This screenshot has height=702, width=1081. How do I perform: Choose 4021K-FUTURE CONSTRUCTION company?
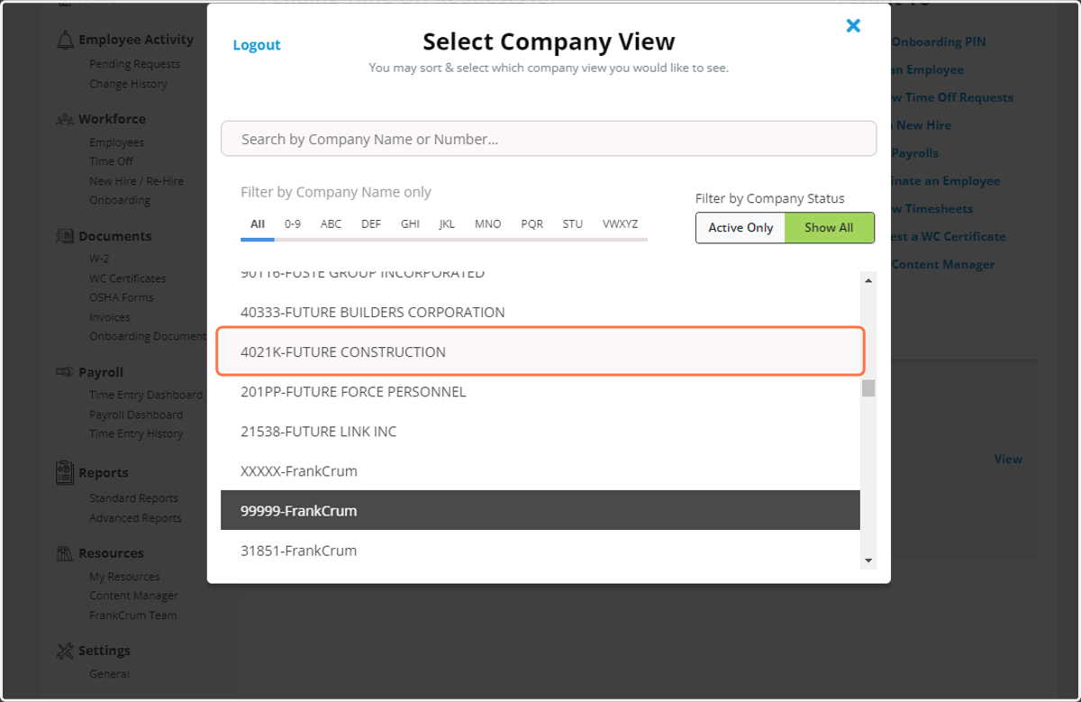click(x=540, y=352)
